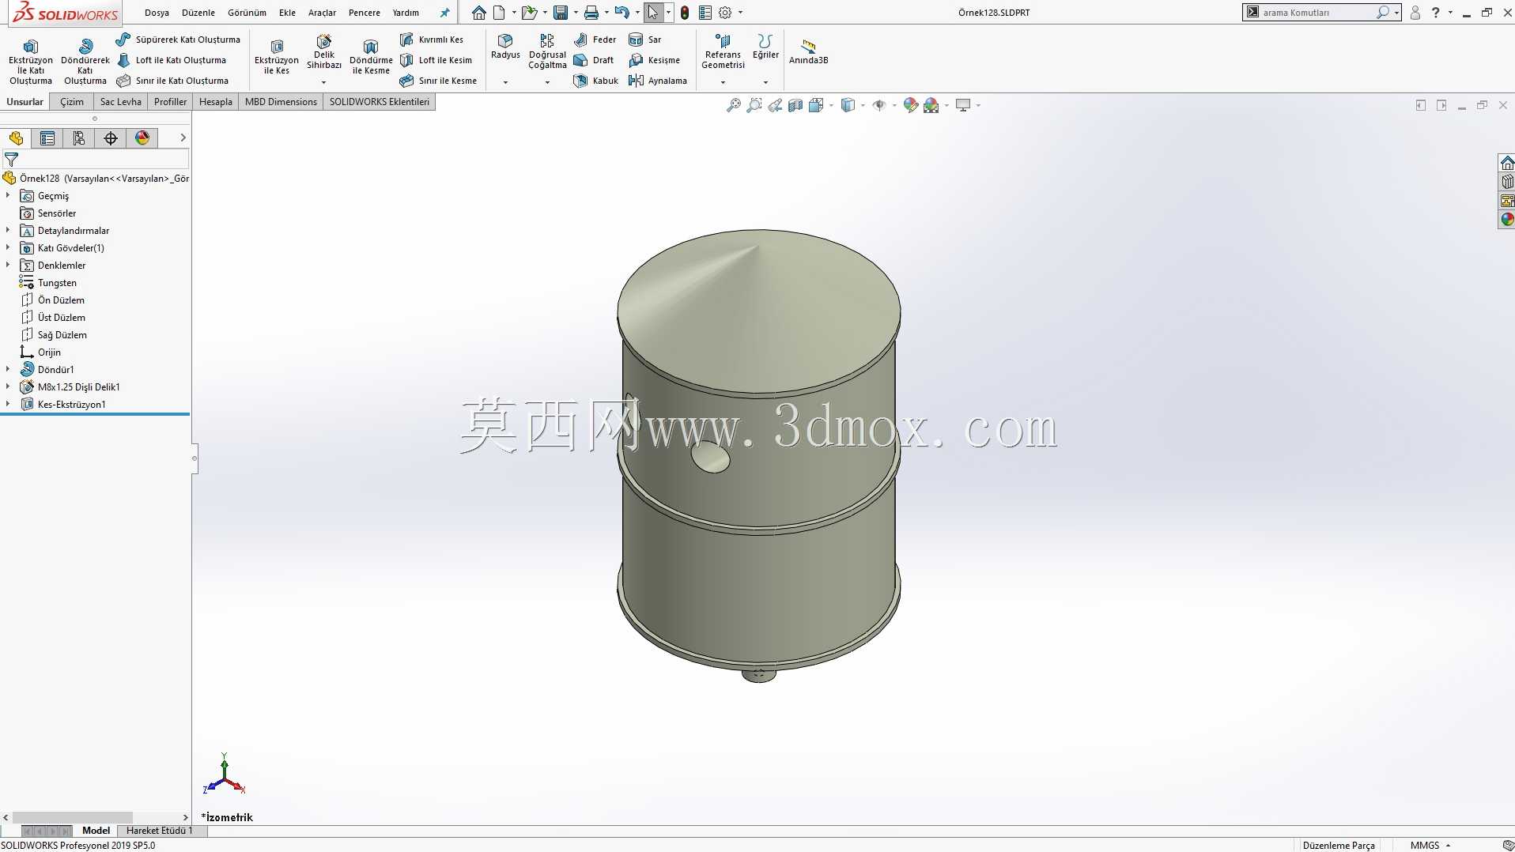Image resolution: width=1515 pixels, height=852 pixels.
Task: Open the Pencere menu
Action: point(364,13)
